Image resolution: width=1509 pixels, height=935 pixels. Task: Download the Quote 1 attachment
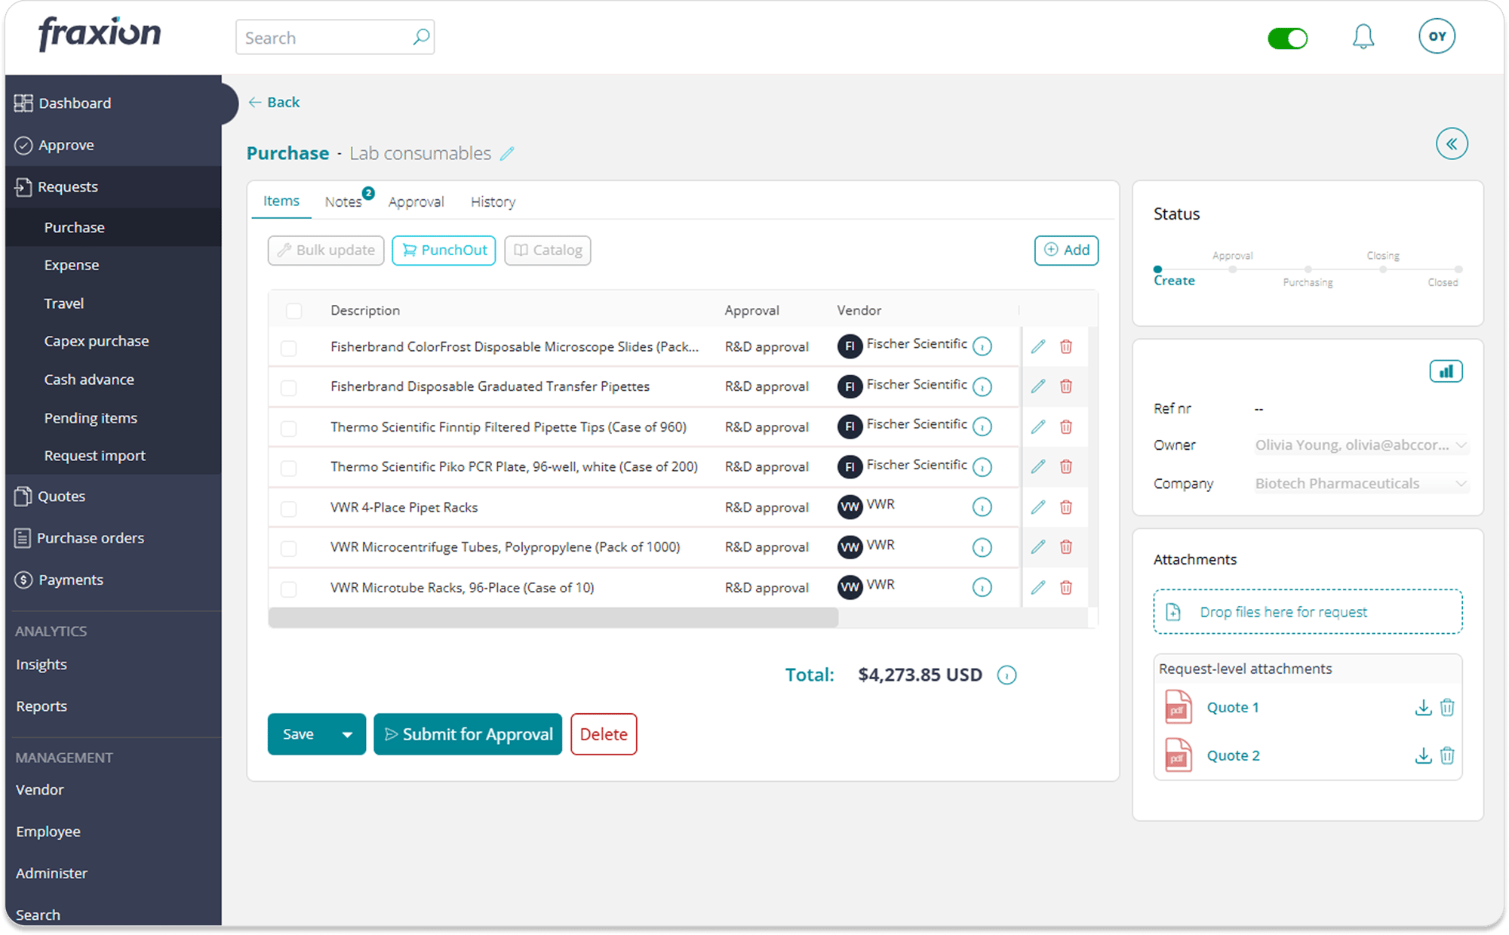click(x=1424, y=707)
